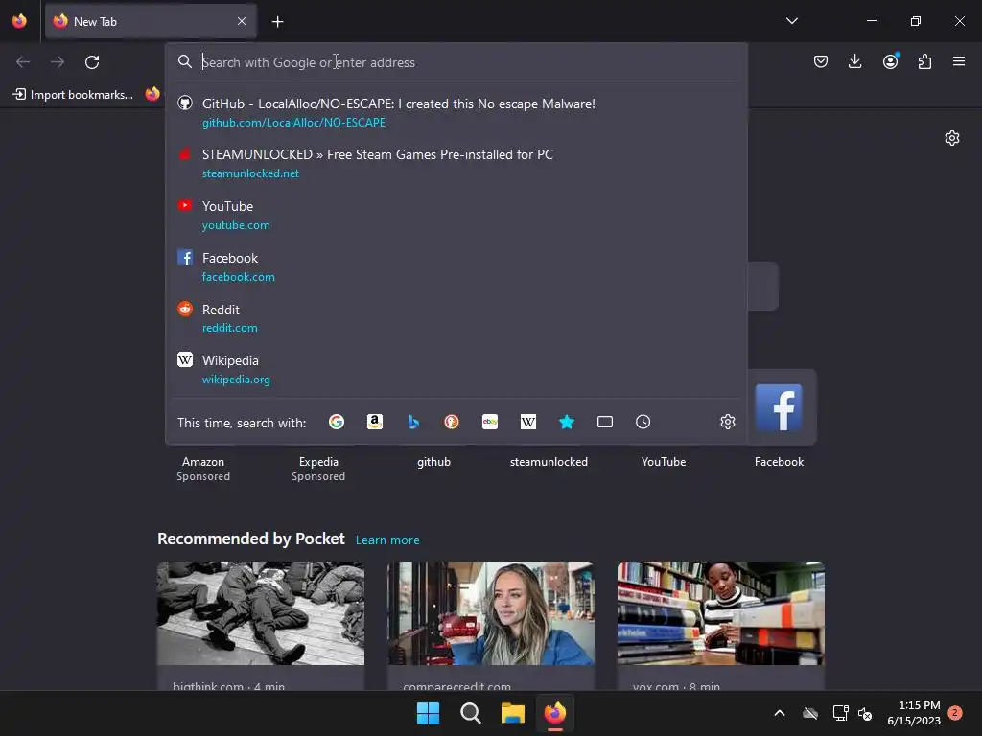Open the Downloads panel
Viewport: 982px width, 736px height.
coord(854,61)
